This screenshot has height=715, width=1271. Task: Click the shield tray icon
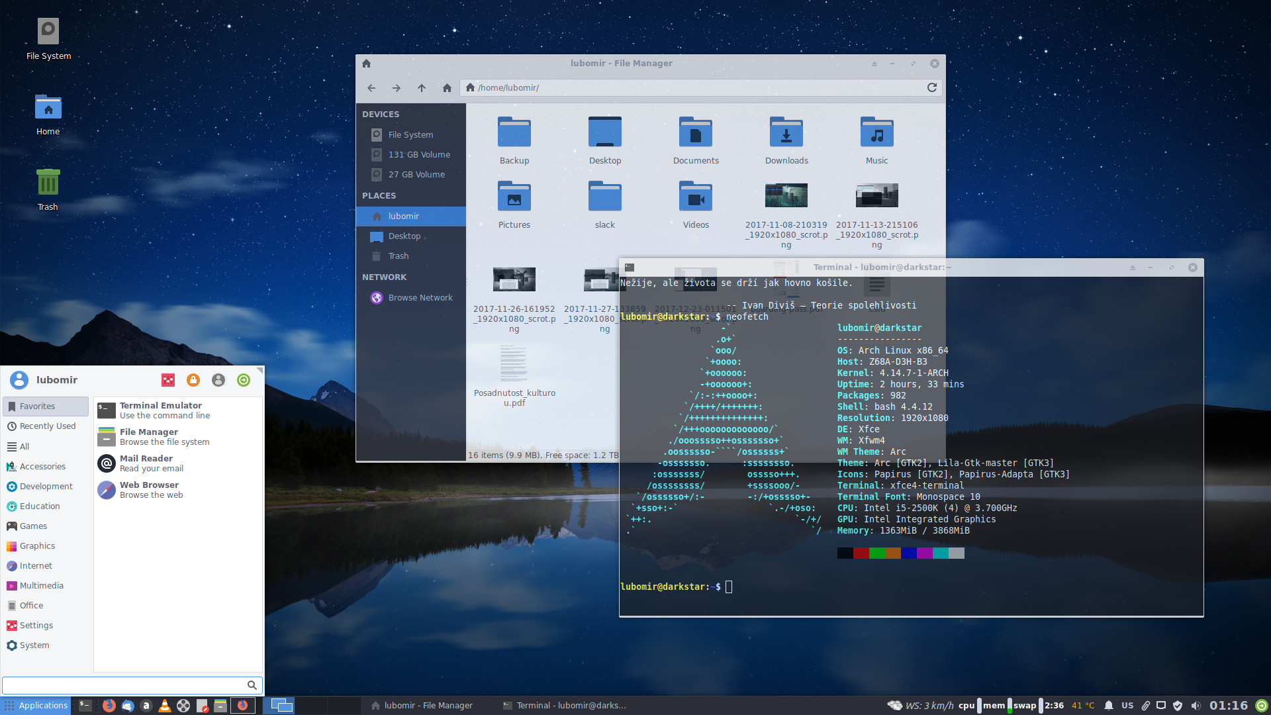1178,706
